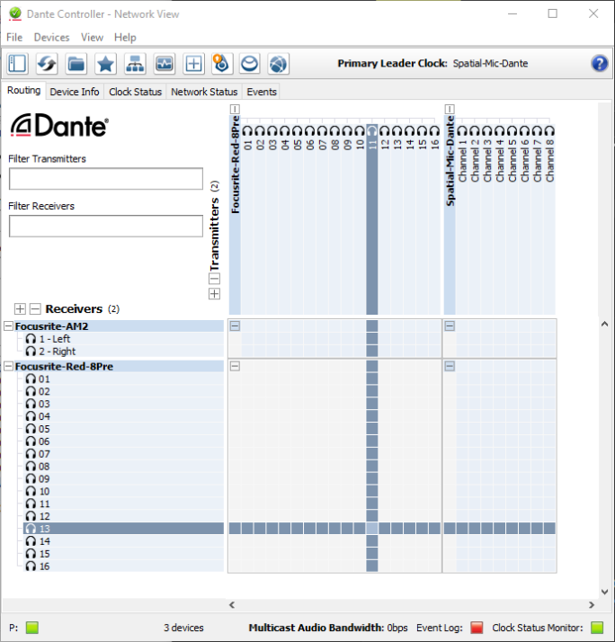Image resolution: width=615 pixels, height=642 pixels.
Task: Click the Domain configuration oval icon
Action: coord(250,64)
